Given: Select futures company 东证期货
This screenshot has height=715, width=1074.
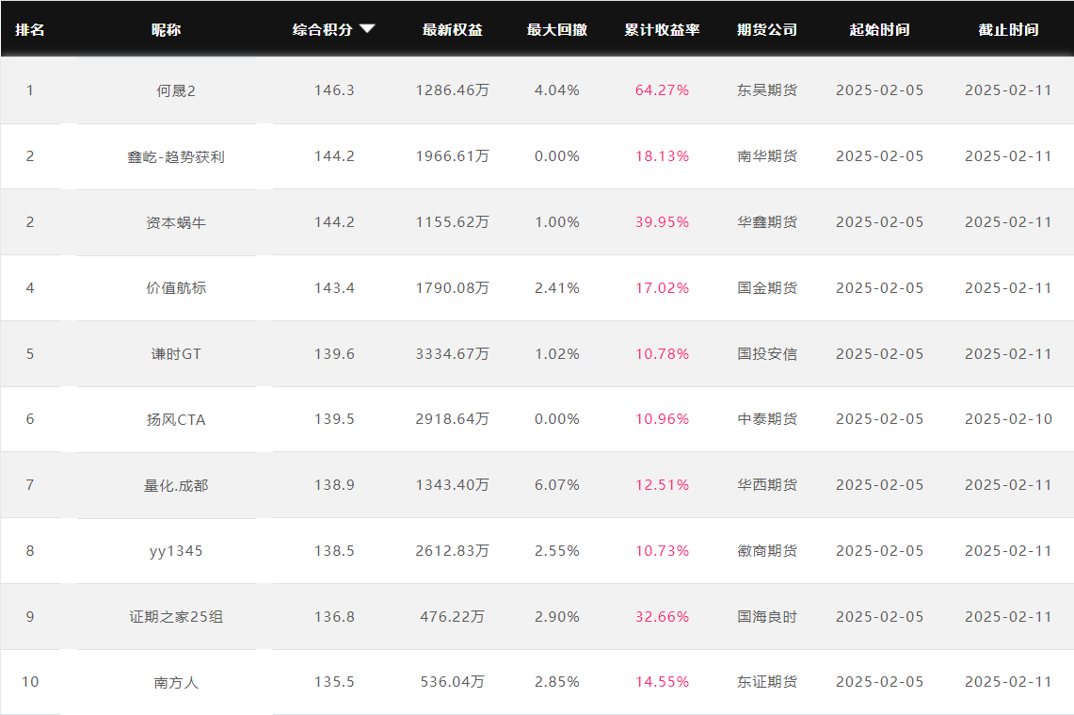Looking at the screenshot, I should coord(767,681).
